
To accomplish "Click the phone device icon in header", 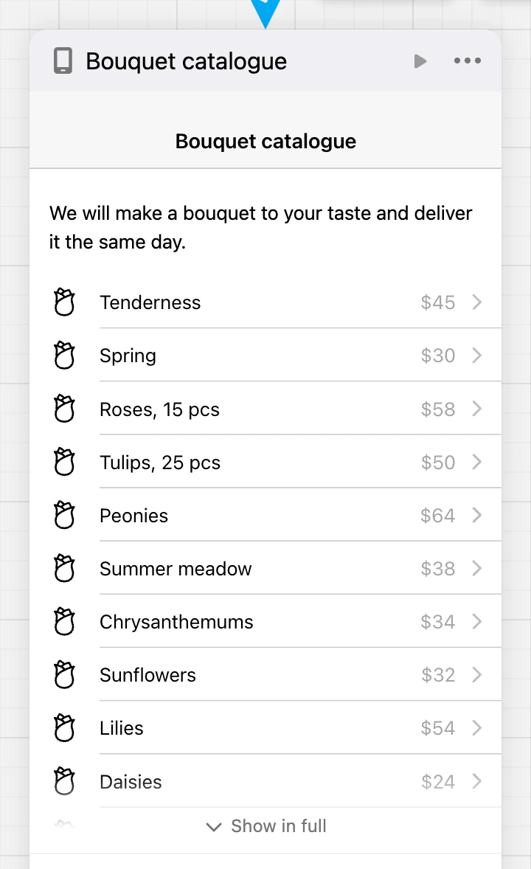I will [63, 61].
